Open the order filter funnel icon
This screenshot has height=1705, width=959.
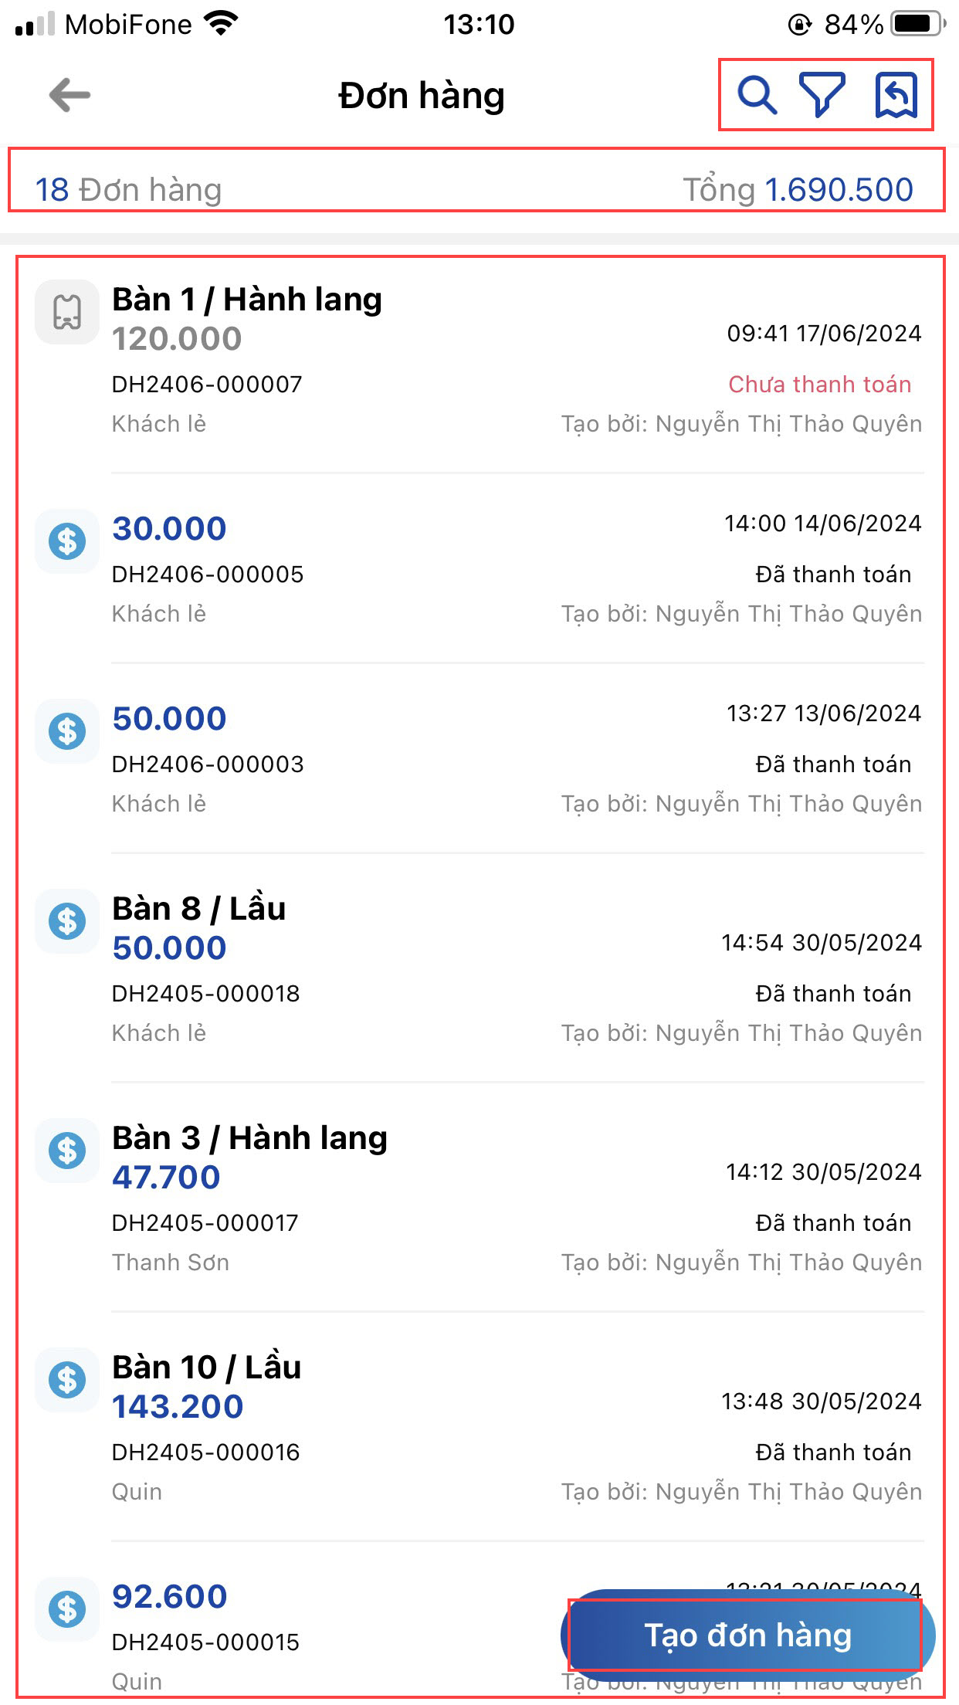[822, 95]
